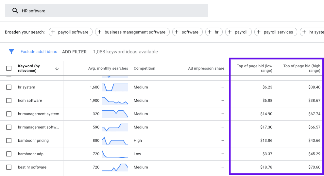Open the Exclude adult ideas filter

[x=39, y=52]
